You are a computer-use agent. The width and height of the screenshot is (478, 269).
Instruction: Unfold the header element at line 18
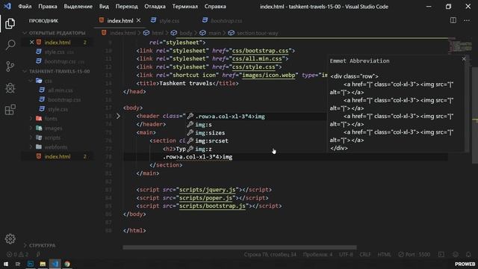[x=118, y=117]
